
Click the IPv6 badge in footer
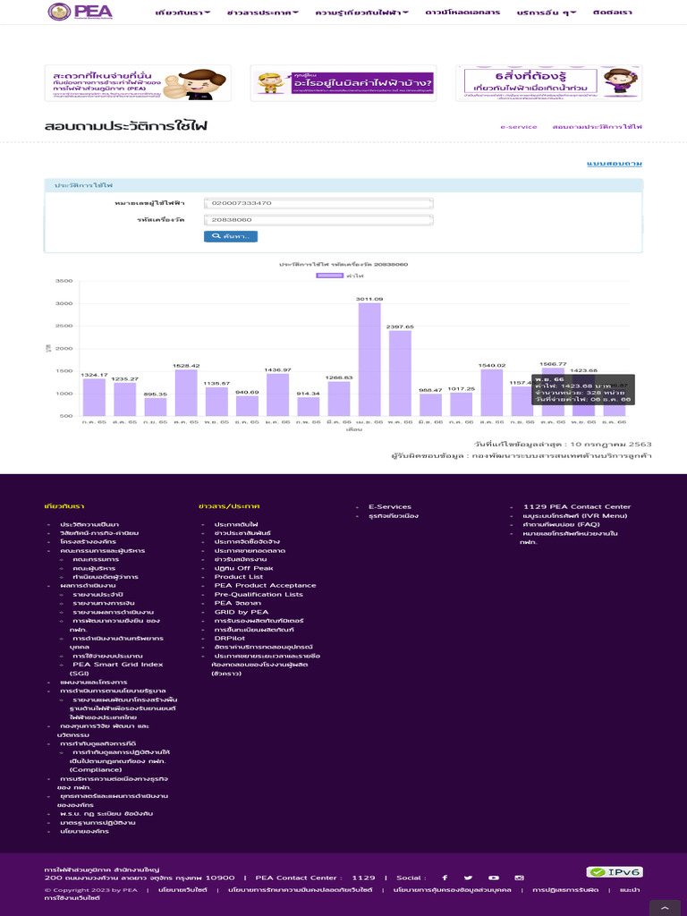(x=615, y=871)
